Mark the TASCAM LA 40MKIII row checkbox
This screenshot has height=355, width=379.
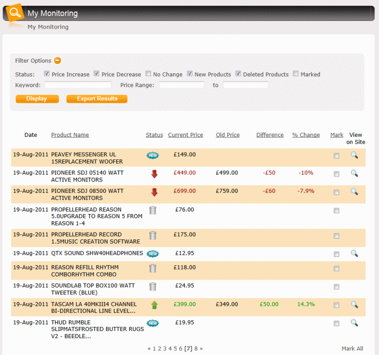click(336, 305)
